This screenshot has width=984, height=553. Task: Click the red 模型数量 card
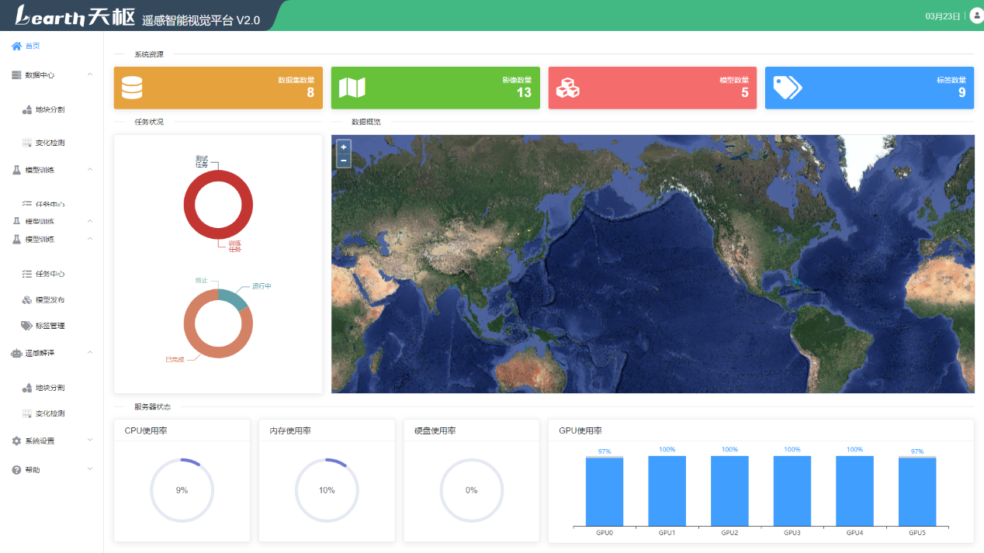point(653,88)
